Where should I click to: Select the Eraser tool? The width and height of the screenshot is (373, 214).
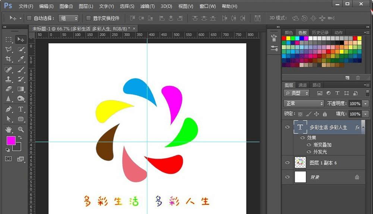(x=9, y=89)
